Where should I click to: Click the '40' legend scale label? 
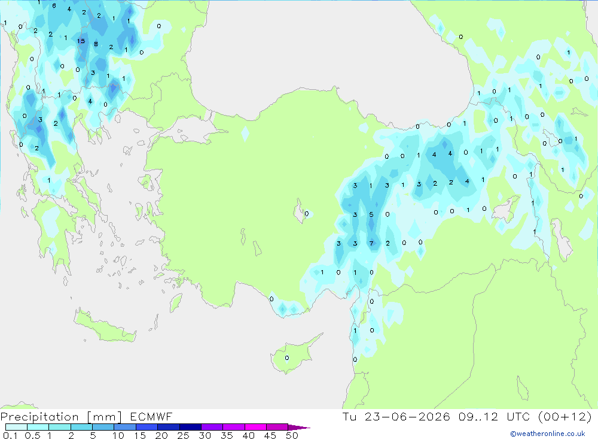pyautogui.click(x=249, y=435)
